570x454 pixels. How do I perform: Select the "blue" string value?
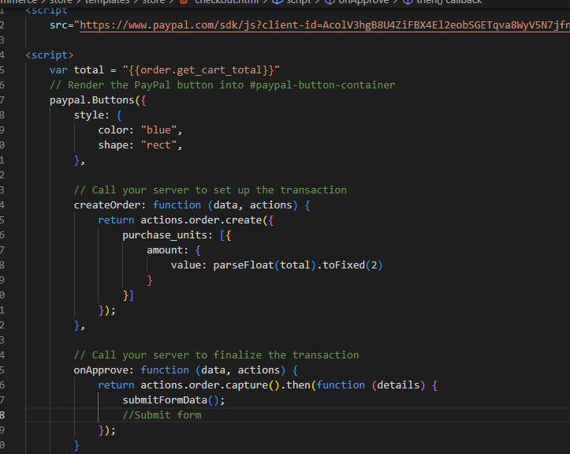158,130
